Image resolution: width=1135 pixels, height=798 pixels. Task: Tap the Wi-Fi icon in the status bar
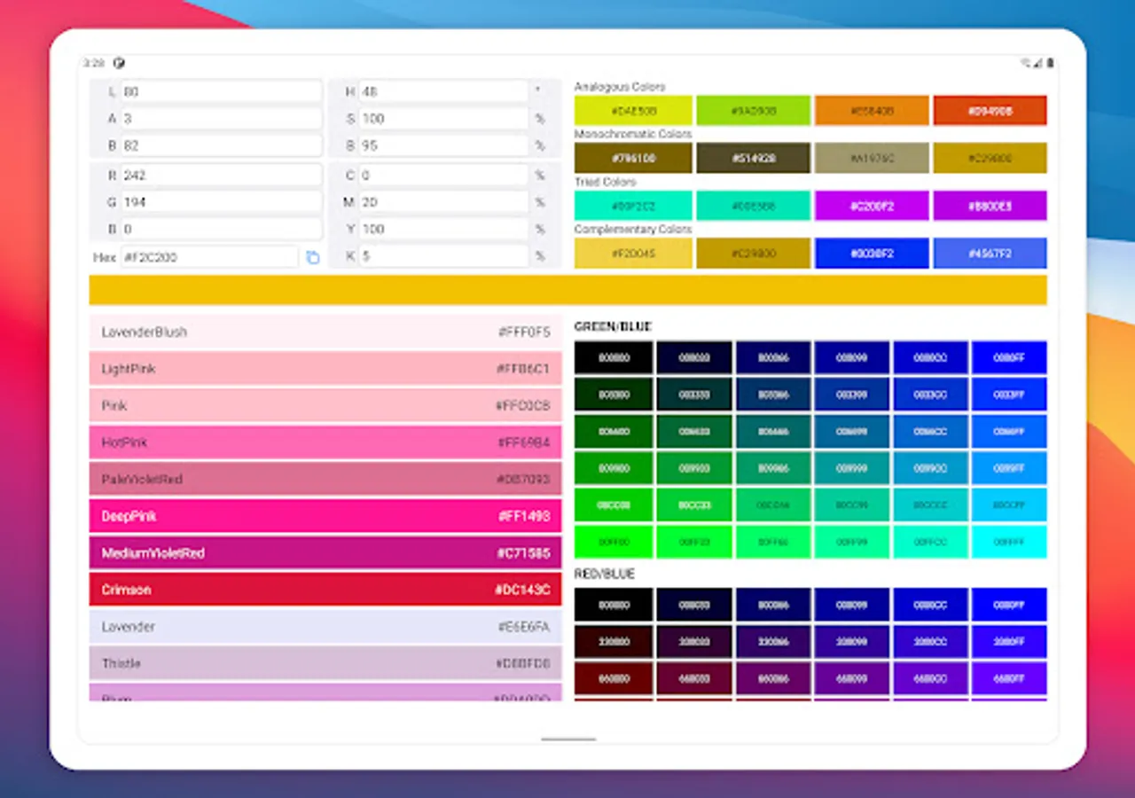coord(1026,63)
